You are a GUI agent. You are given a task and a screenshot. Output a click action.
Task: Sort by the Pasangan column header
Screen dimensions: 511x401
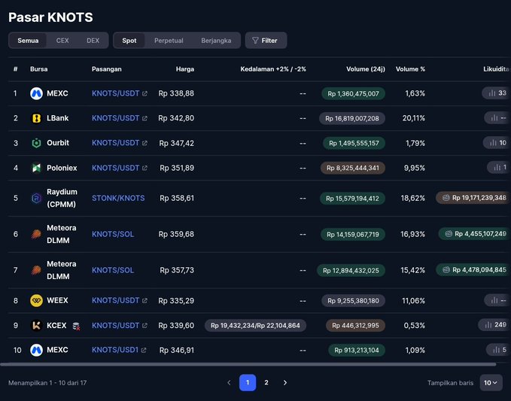(107, 69)
